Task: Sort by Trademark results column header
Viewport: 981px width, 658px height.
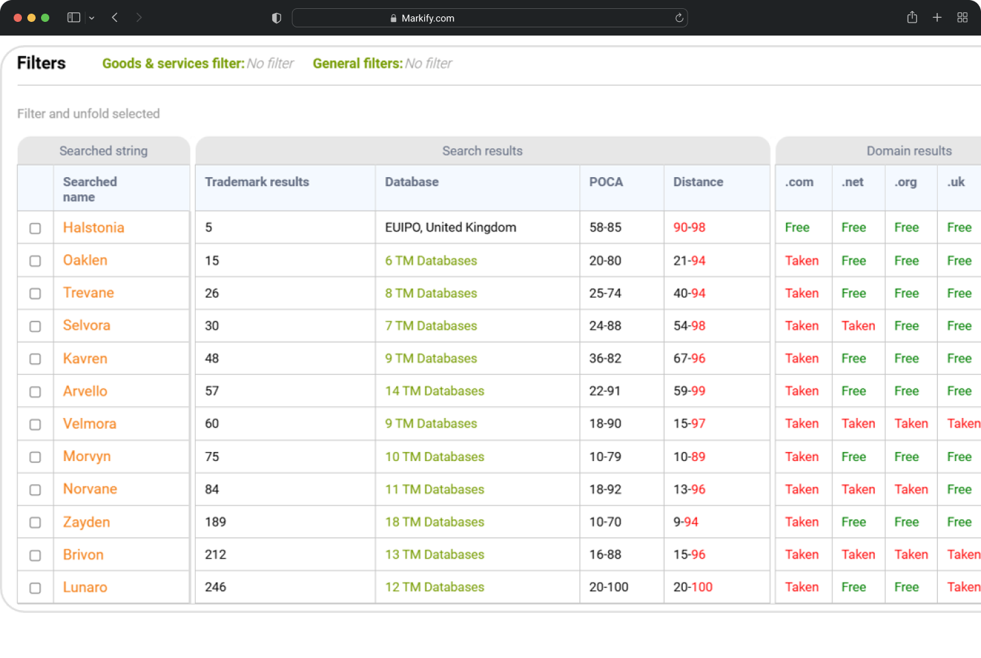Action: [x=257, y=182]
